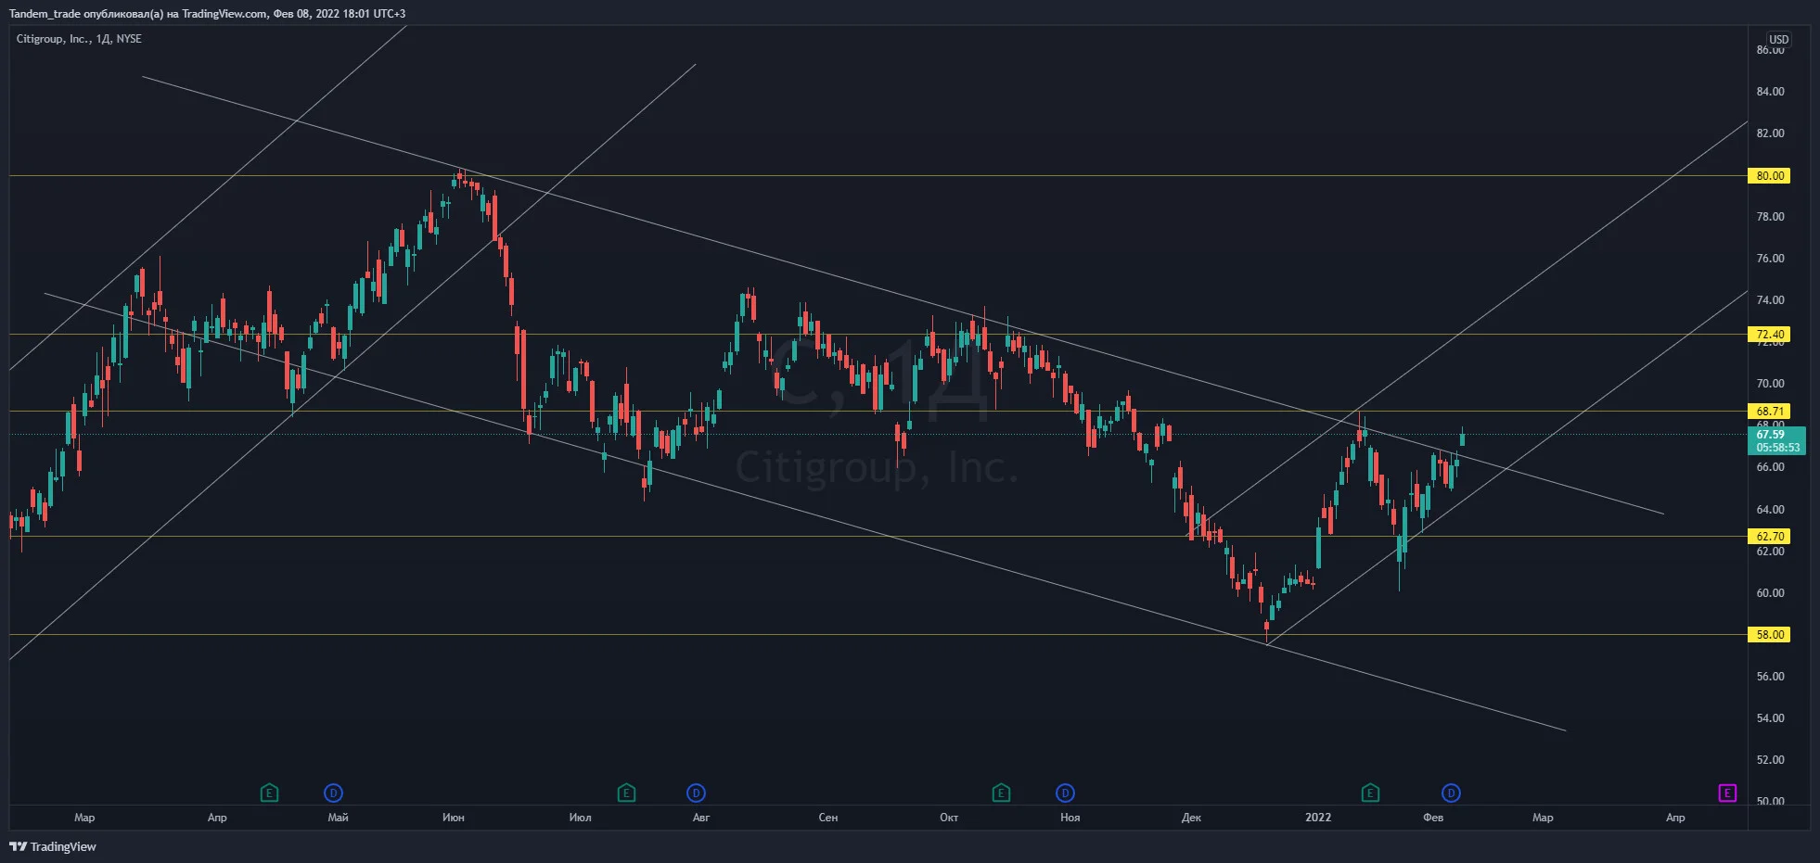Select the earnings marker between Окт and Ноя
The image size is (1820, 863).
pos(1001,793)
